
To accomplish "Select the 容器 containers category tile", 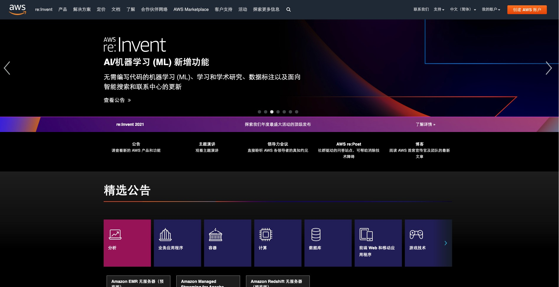I will pos(228,243).
